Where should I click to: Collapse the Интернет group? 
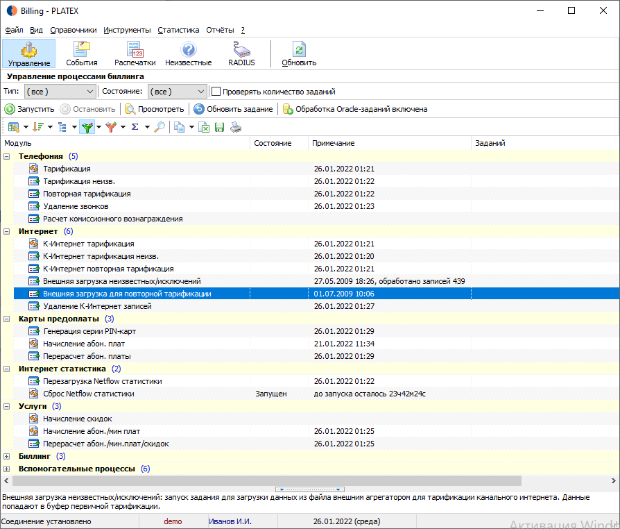click(7, 231)
